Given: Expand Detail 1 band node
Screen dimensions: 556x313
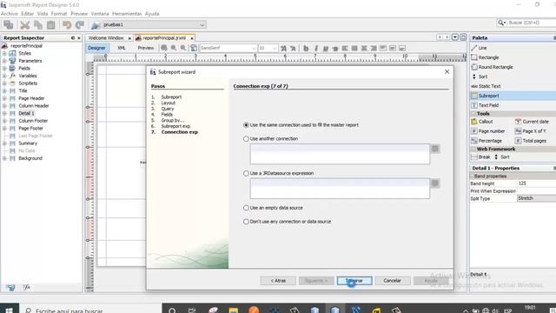Looking at the screenshot, I should click(x=4, y=113).
